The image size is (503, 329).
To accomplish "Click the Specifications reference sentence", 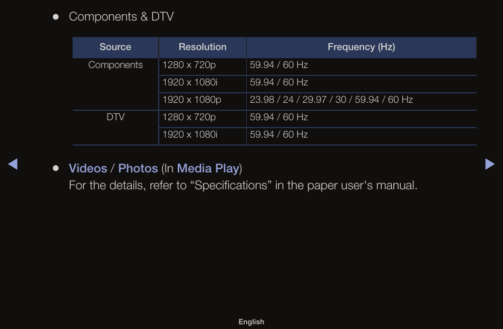I will pyautogui.click(x=243, y=186).
